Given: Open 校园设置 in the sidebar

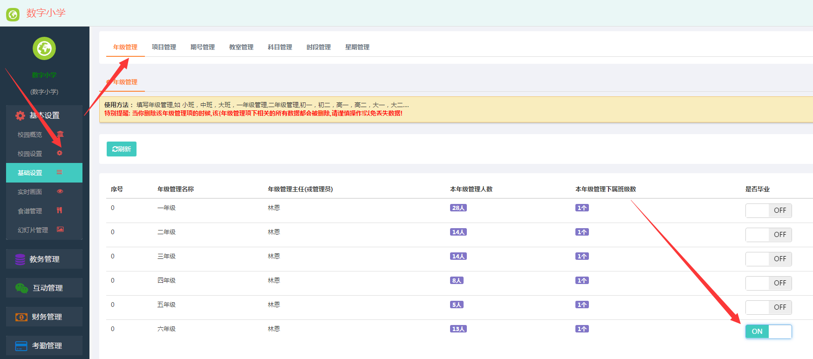Looking at the screenshot, I should [x=44, y=154].
